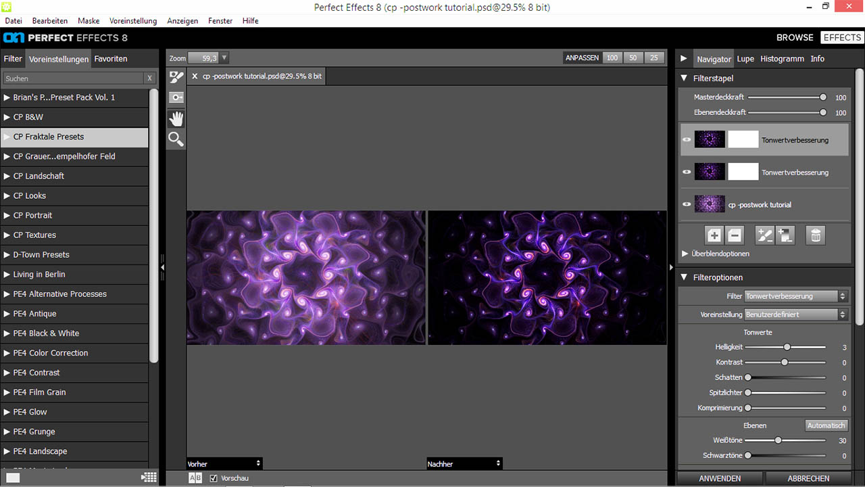Viewport: 865px width, 487px height.
Task: Open the Filter dropdown showing Tonwertverbesserung
Action: pyautogui.click(x=795, y=296)
